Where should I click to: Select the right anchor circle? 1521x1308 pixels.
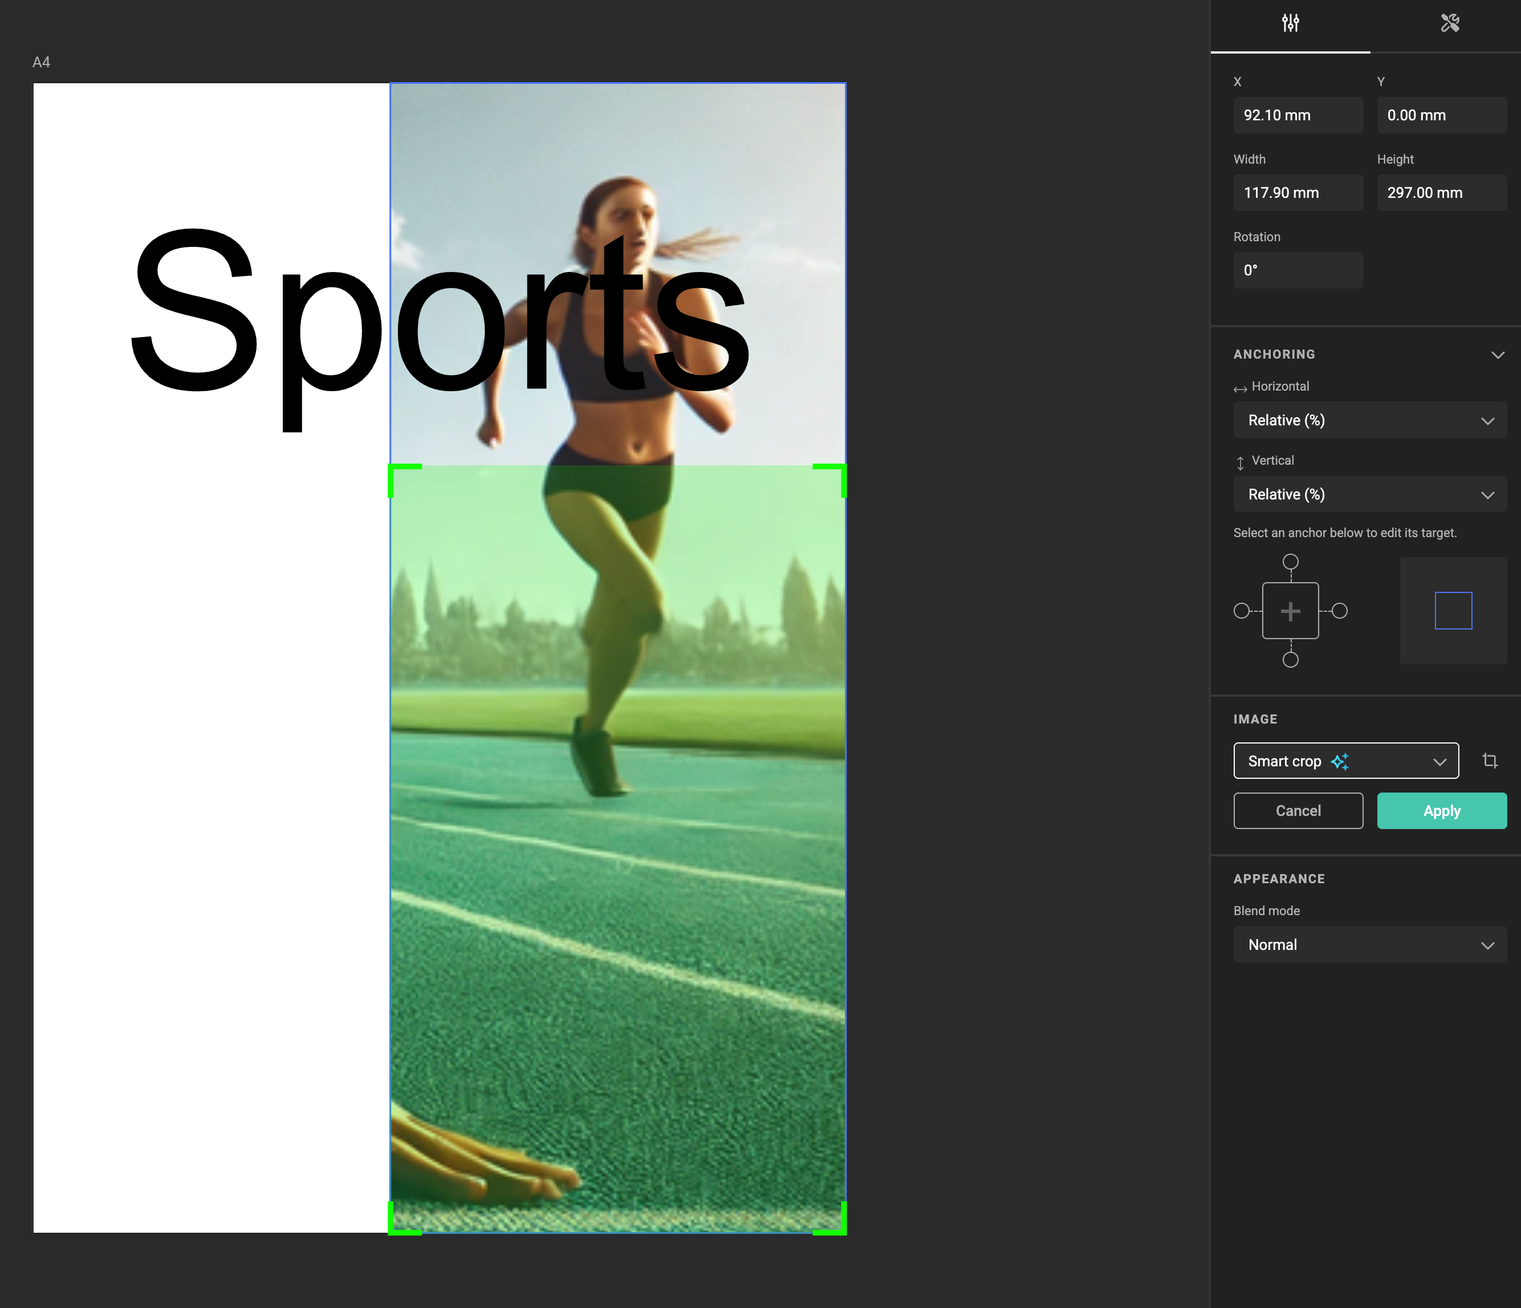[1339, 611]
